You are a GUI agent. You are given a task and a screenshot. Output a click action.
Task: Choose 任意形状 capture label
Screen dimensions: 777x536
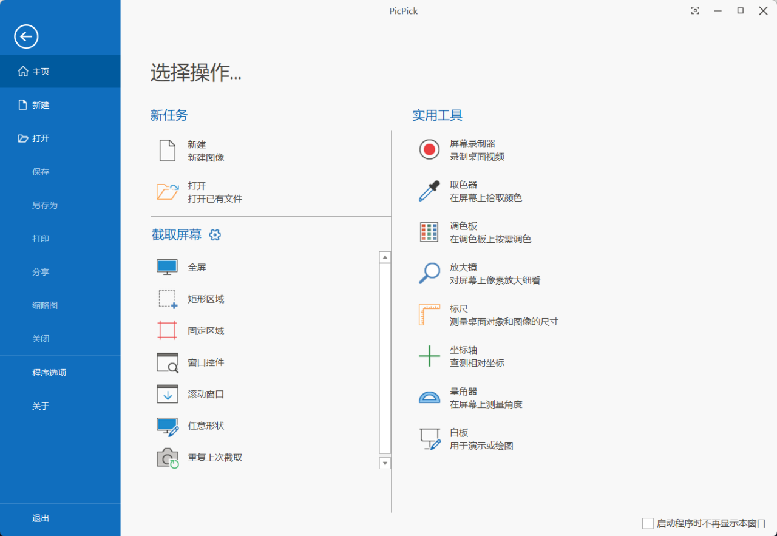pos(206,426)
